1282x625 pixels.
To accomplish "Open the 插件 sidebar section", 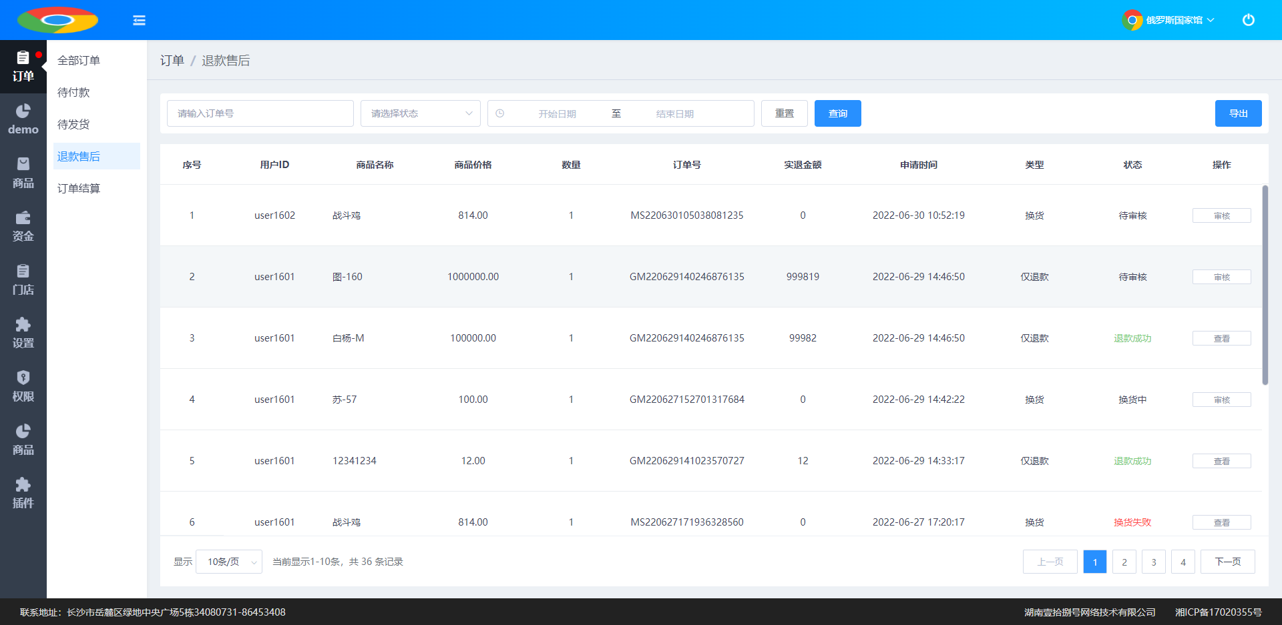I will click(x=23, y=494).
